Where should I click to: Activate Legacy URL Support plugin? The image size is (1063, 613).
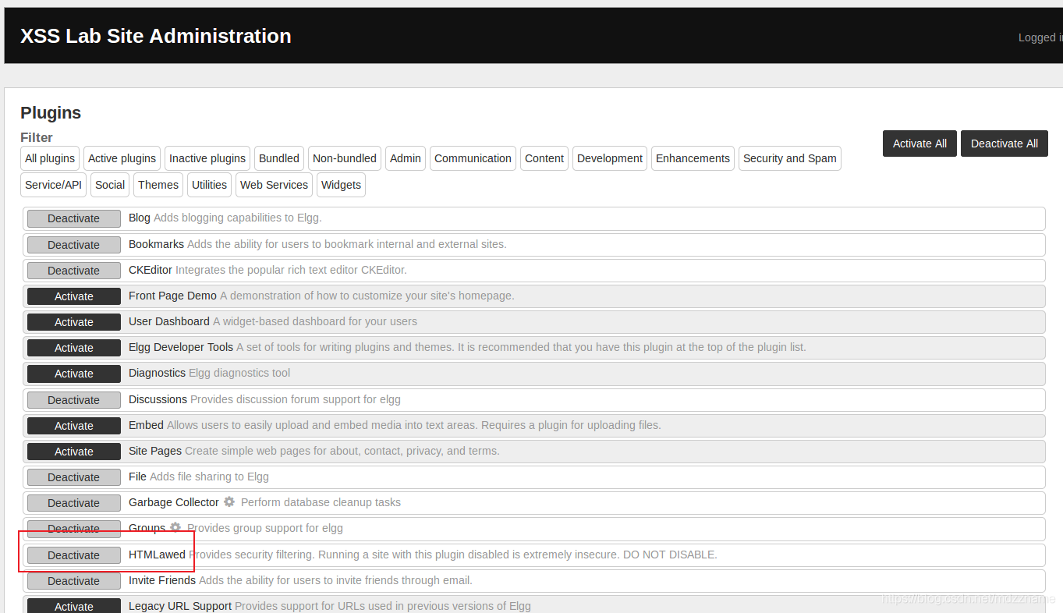pyautogui.click(x=74, y=606)
